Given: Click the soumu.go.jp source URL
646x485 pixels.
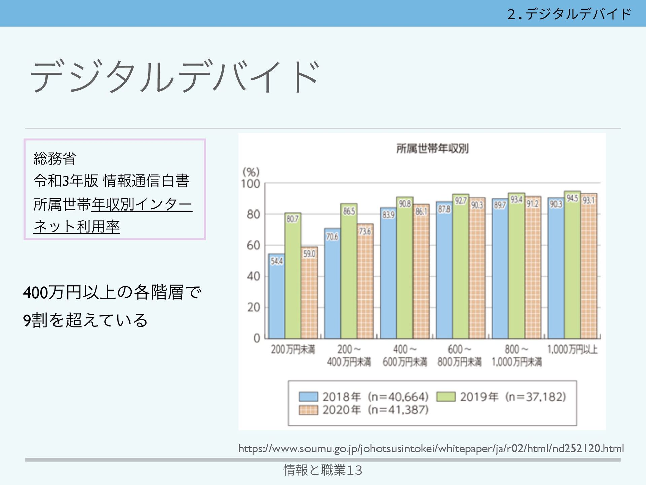Looking at the screenshot, I should 431,448.
